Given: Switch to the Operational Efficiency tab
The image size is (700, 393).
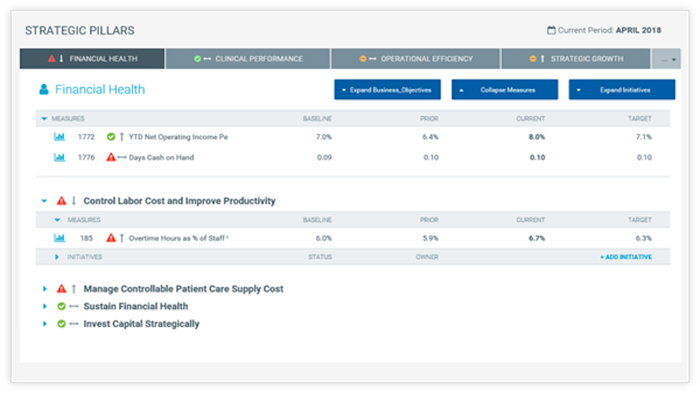Looking at the screenshot, I should click(x=415, y=59).
